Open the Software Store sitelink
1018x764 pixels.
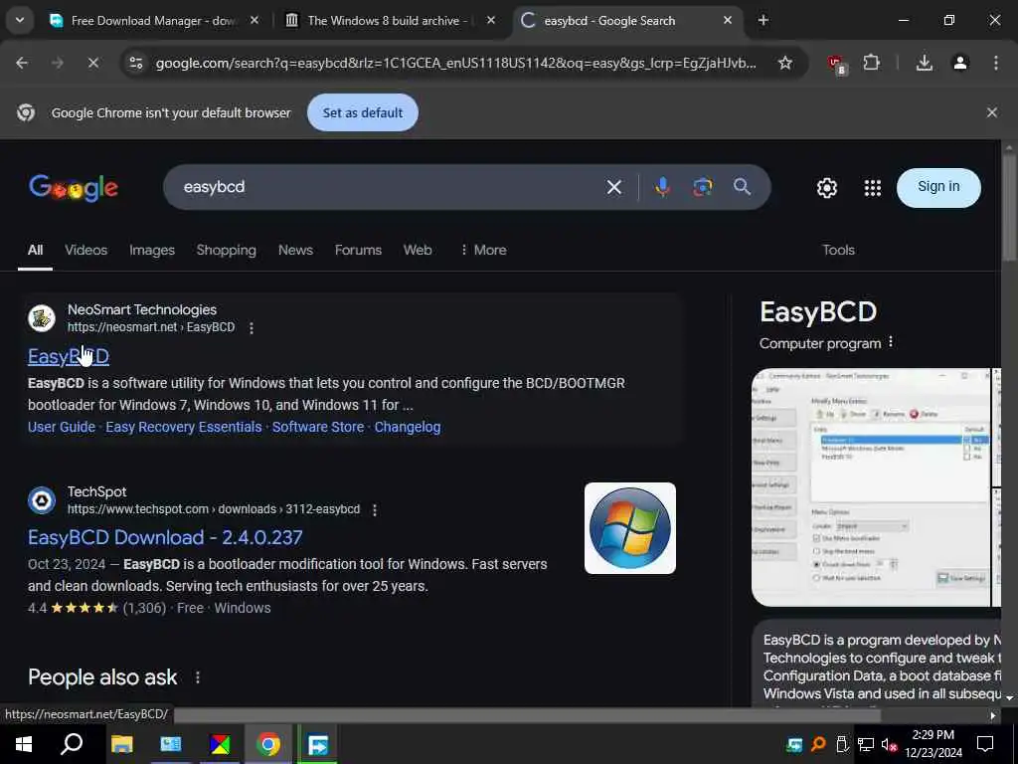pyautogui.click(x=317, y=427)
